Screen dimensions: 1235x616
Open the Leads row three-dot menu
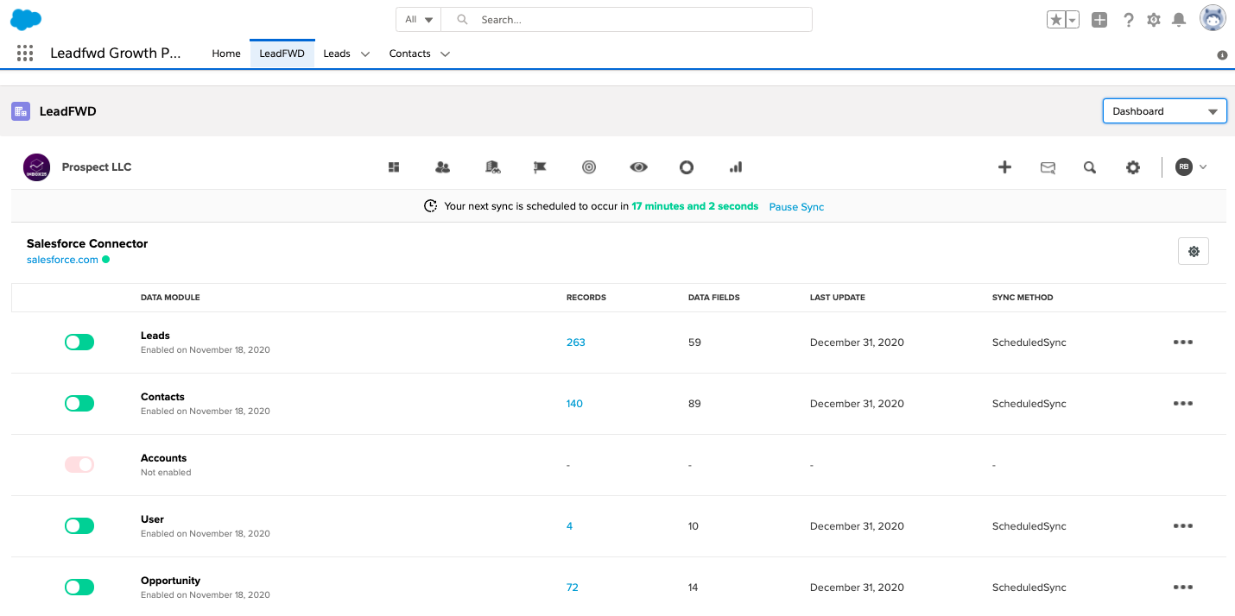click(1183, 343)
